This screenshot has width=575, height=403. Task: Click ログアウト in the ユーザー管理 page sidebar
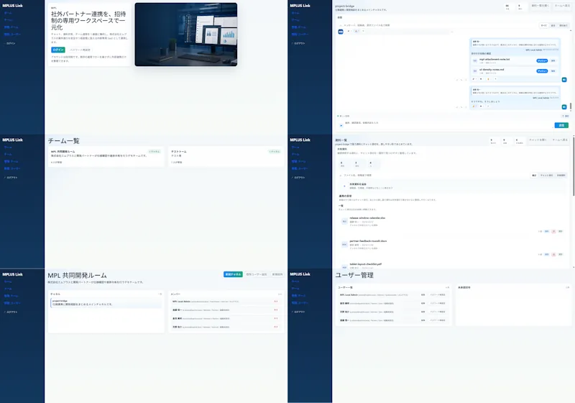point(298,312)
